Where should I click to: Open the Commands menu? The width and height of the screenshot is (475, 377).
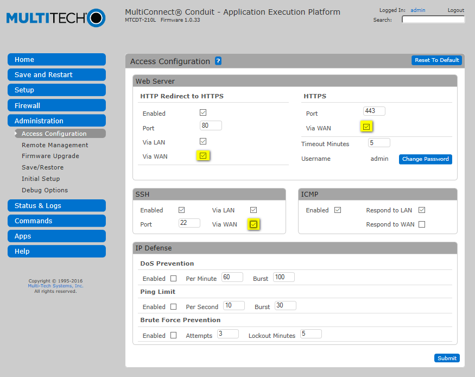[56, 221]
